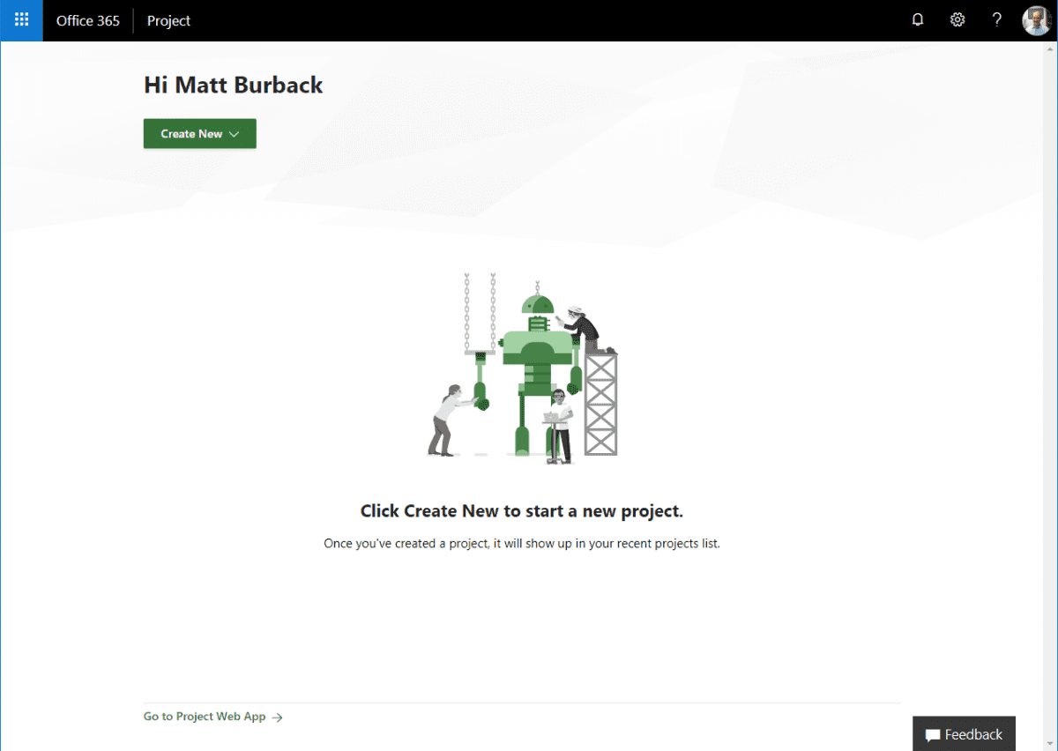Click the Feedback button
The height and width of the screenshot is (751, 1058).
(964, 734)
